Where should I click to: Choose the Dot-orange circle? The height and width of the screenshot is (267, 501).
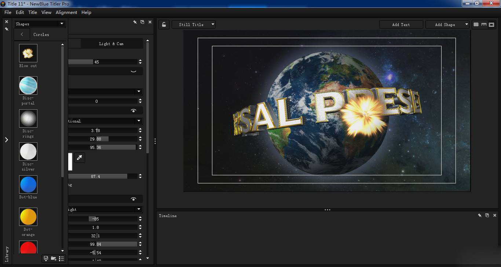28,217
